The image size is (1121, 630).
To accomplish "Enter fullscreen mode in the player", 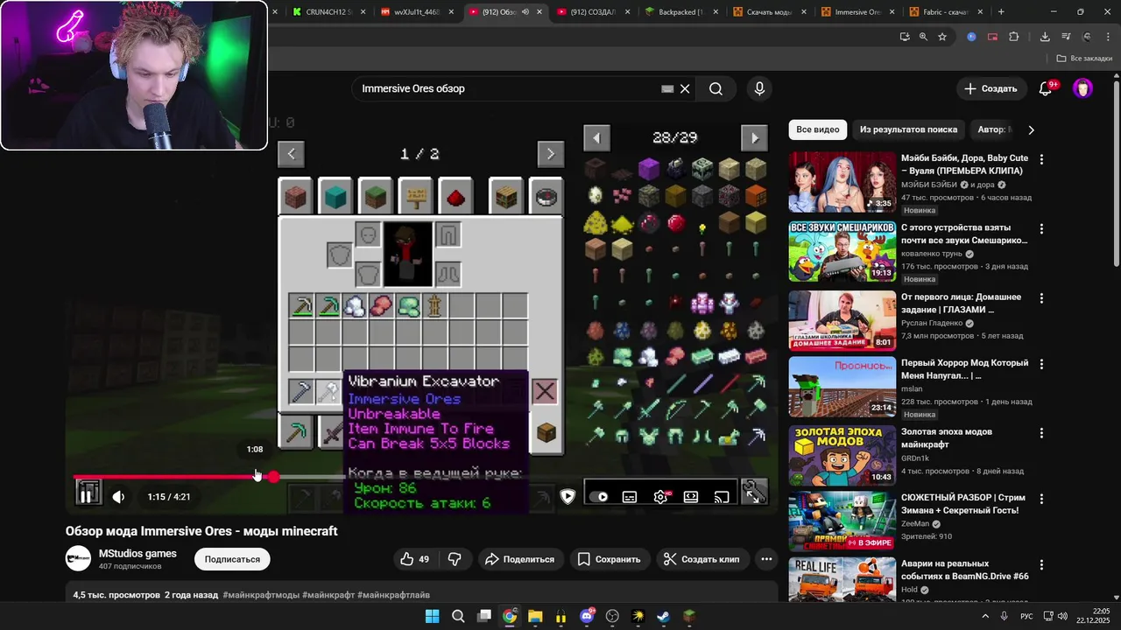I will click(x=753, y=495).
